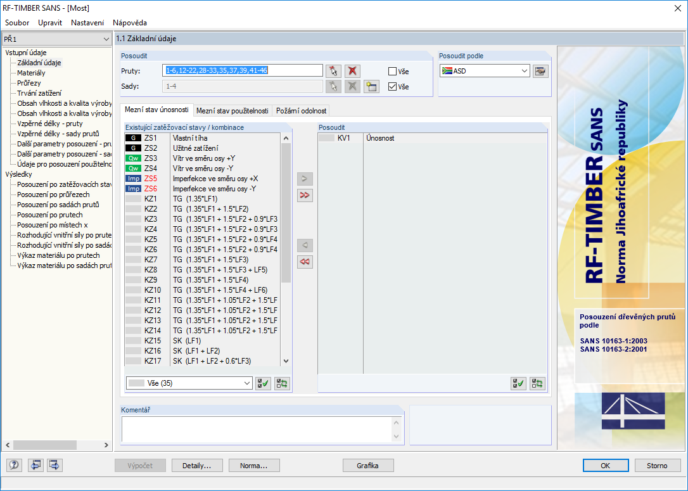The height and width of the screenshot is (491, 688).
Task: Click the invert selection icon under the Posoudit list
Action: [x=537, y=383]
